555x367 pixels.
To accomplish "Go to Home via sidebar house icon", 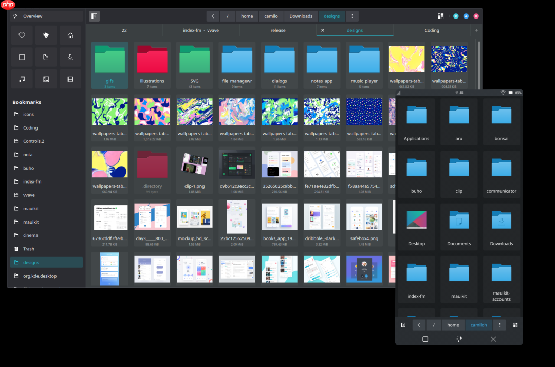I will [70, 35].
